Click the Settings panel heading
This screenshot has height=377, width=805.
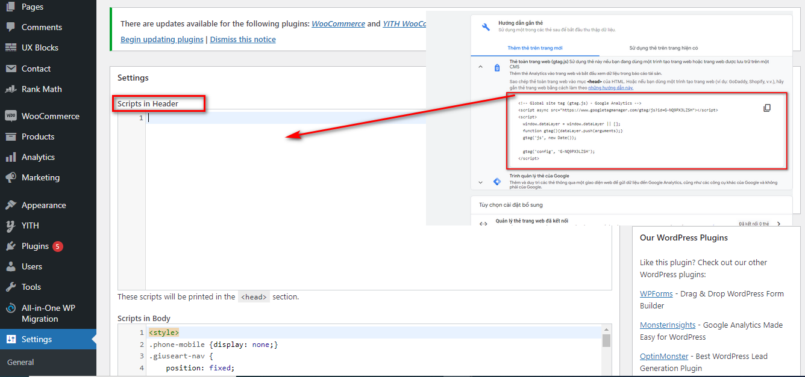pos(133,78)
